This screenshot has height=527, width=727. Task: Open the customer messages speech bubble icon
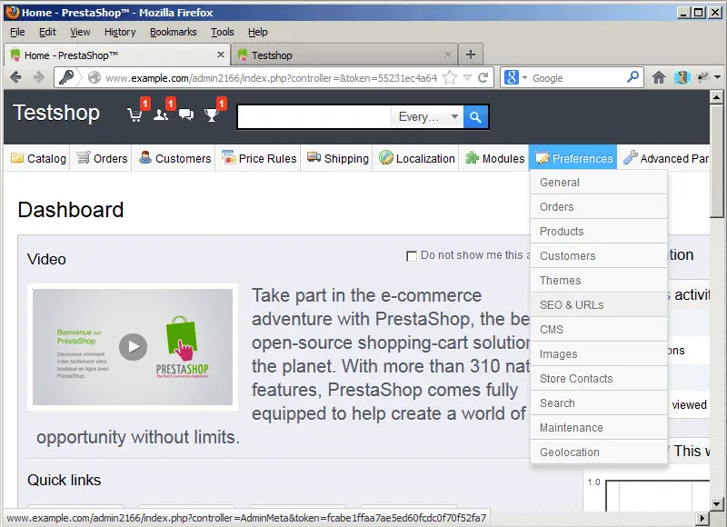pos(186,114)
